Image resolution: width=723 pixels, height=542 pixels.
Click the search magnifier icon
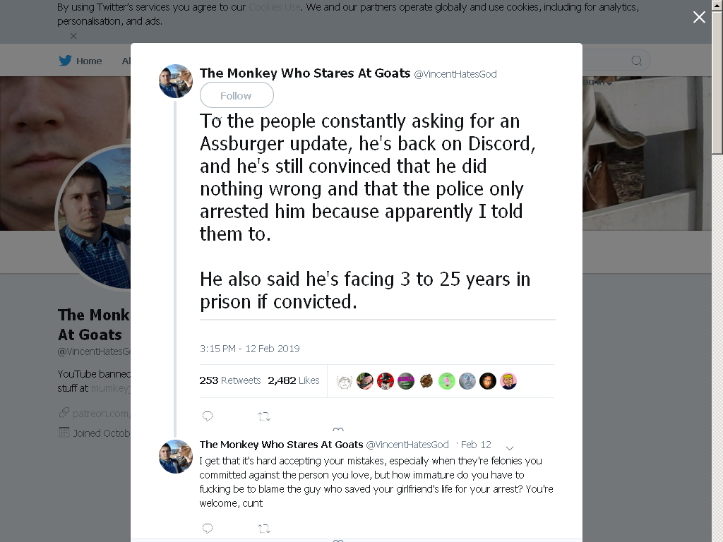(x=637, y=61)
